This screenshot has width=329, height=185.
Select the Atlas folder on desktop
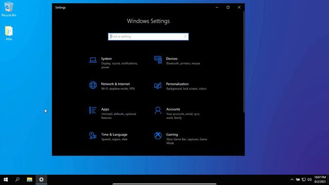tap(9, 33)
